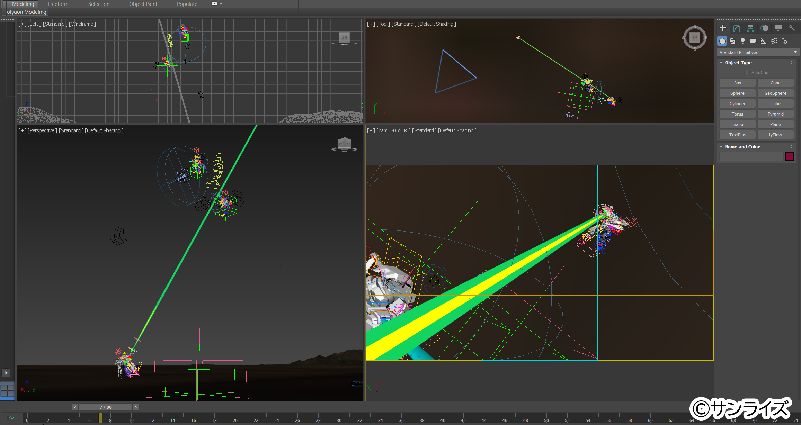Click the object name input field
The image size is (801, 425).
[751, 156]
